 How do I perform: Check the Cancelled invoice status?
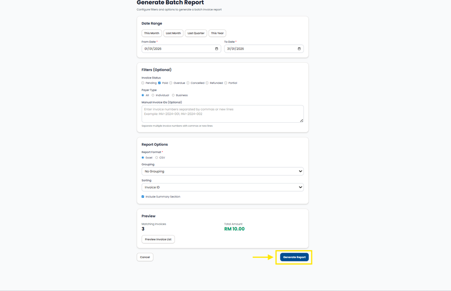pyautogui.click(x=188, y=83)
